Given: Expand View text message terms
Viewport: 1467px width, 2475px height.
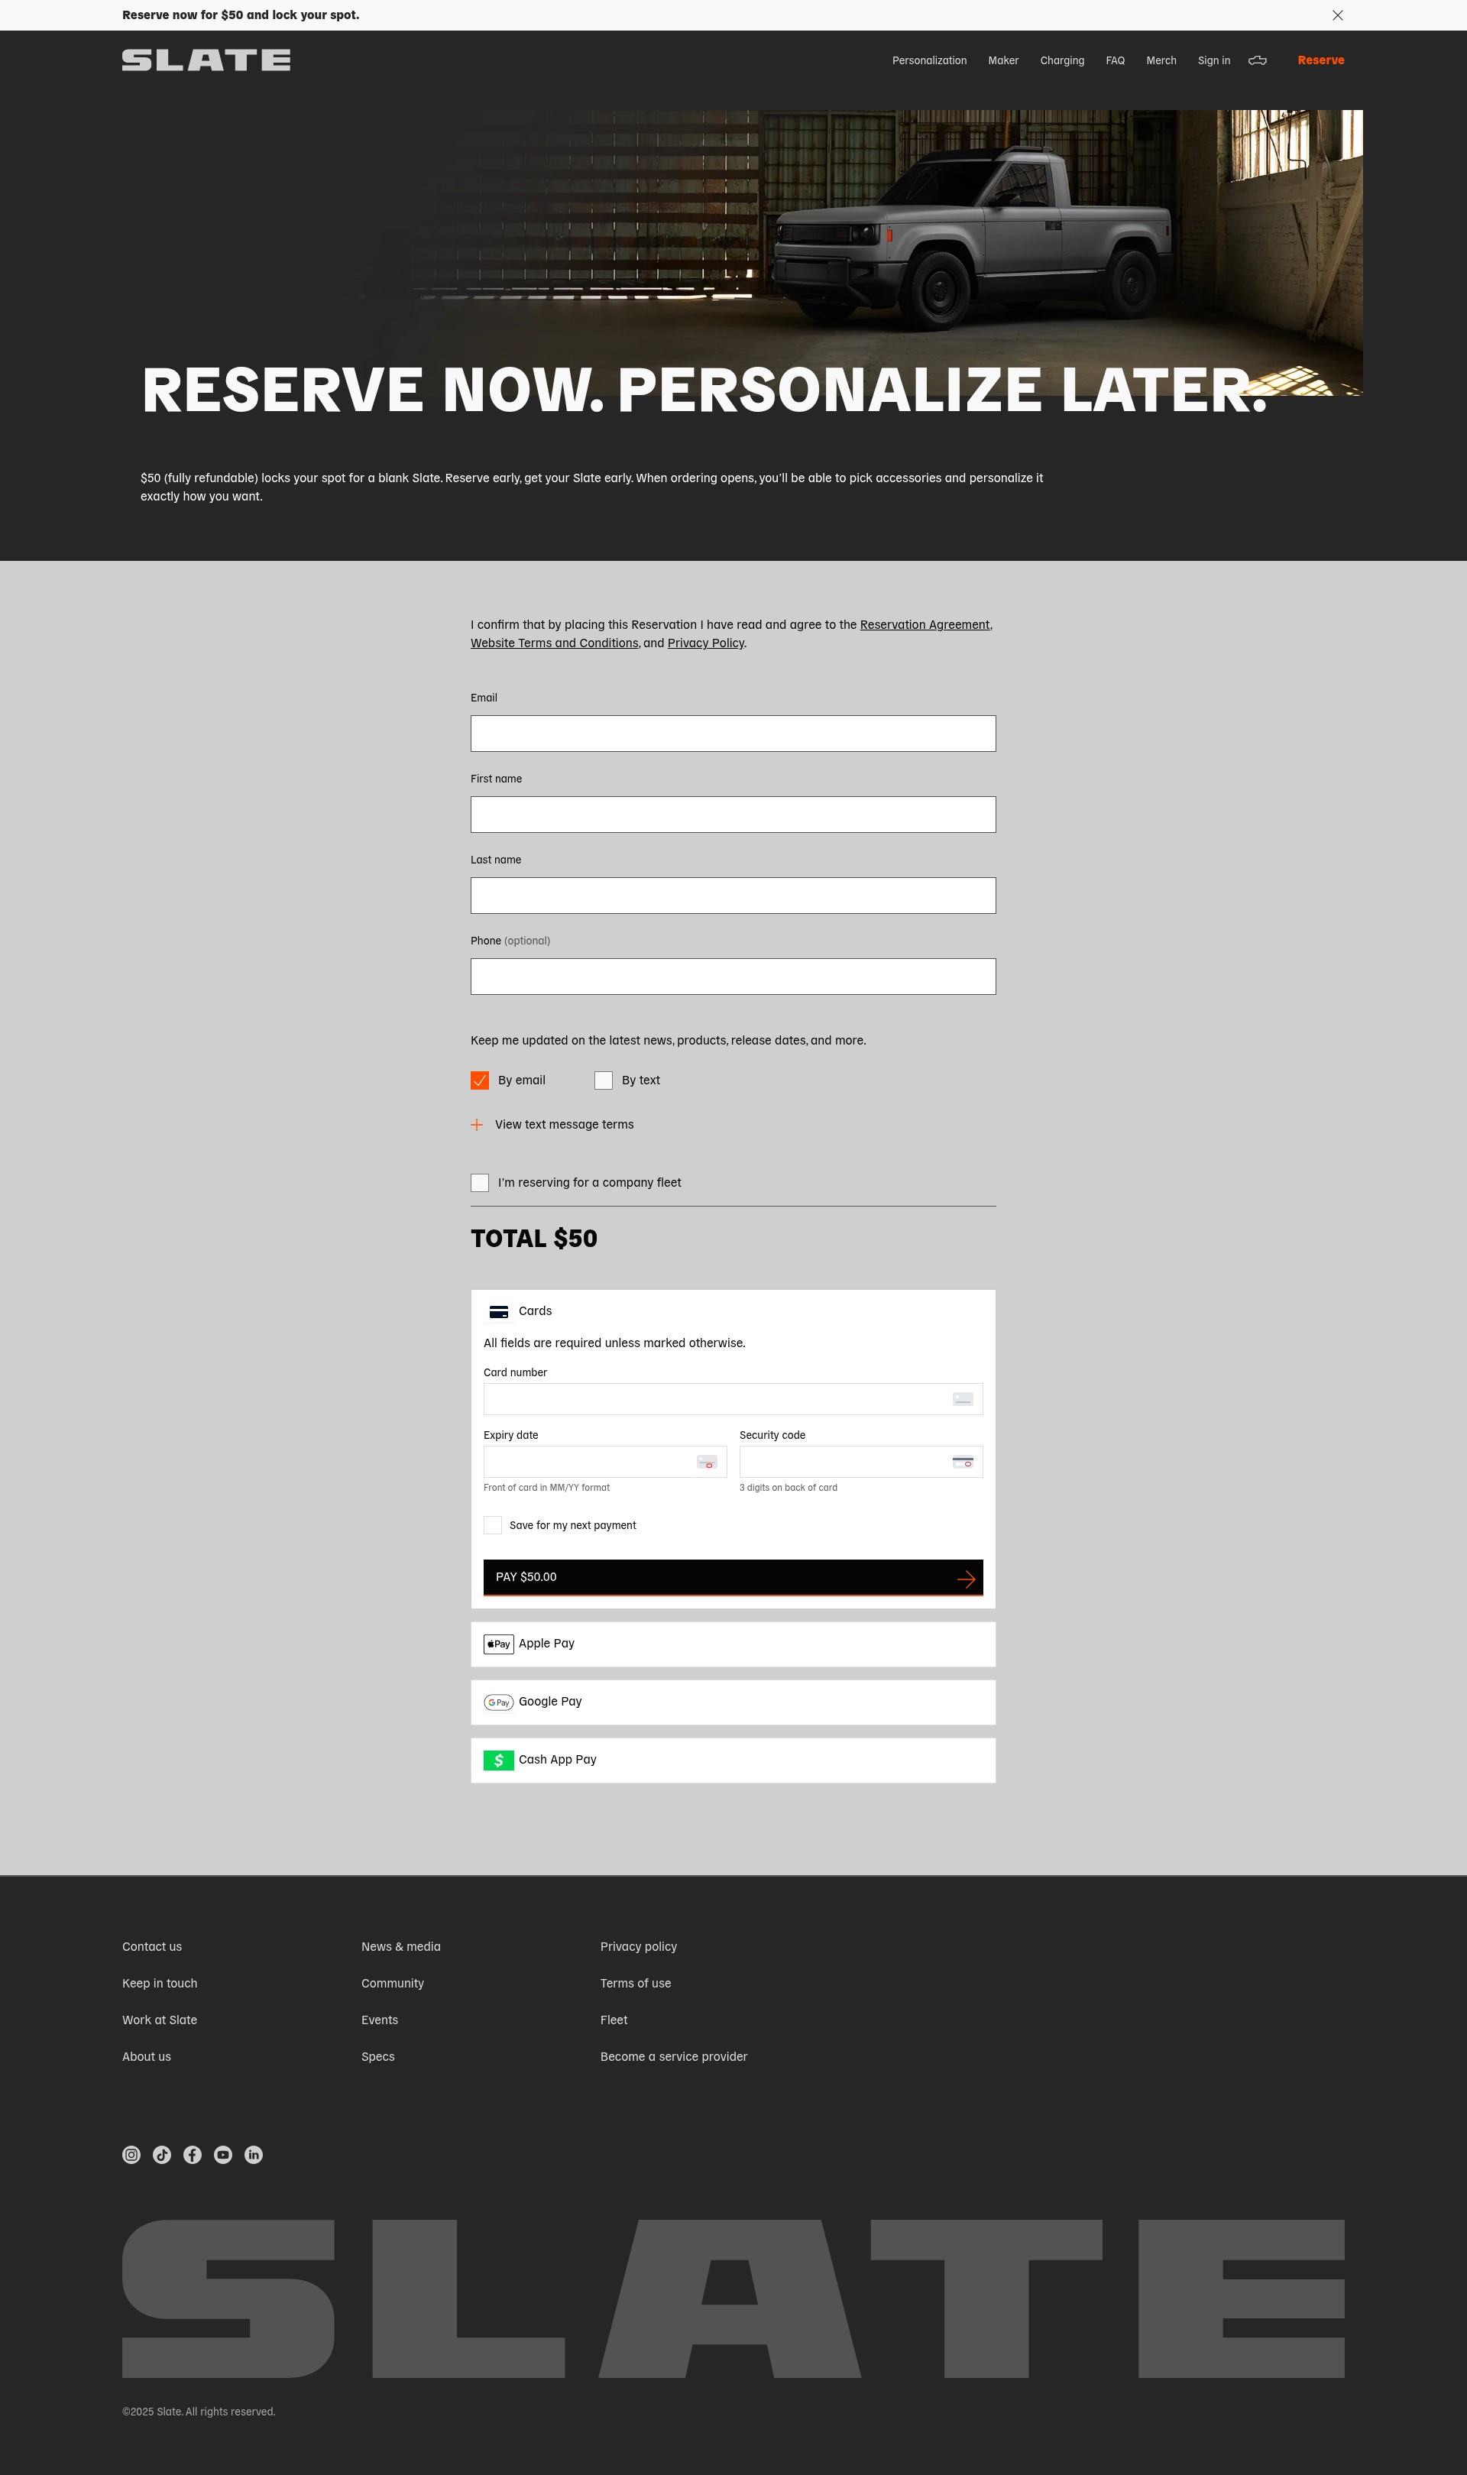Looking at the screenshot, I should [552, 1125].
